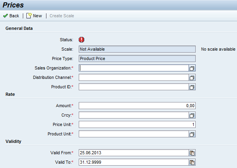The image size is (237, 168).
Task: Click the Product Unit input field
Action: point(133,134)
